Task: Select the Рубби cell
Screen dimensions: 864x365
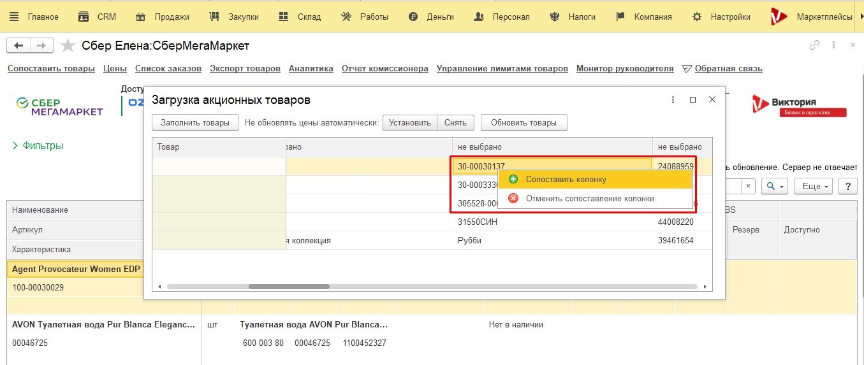Action: (x=552, y=241)
